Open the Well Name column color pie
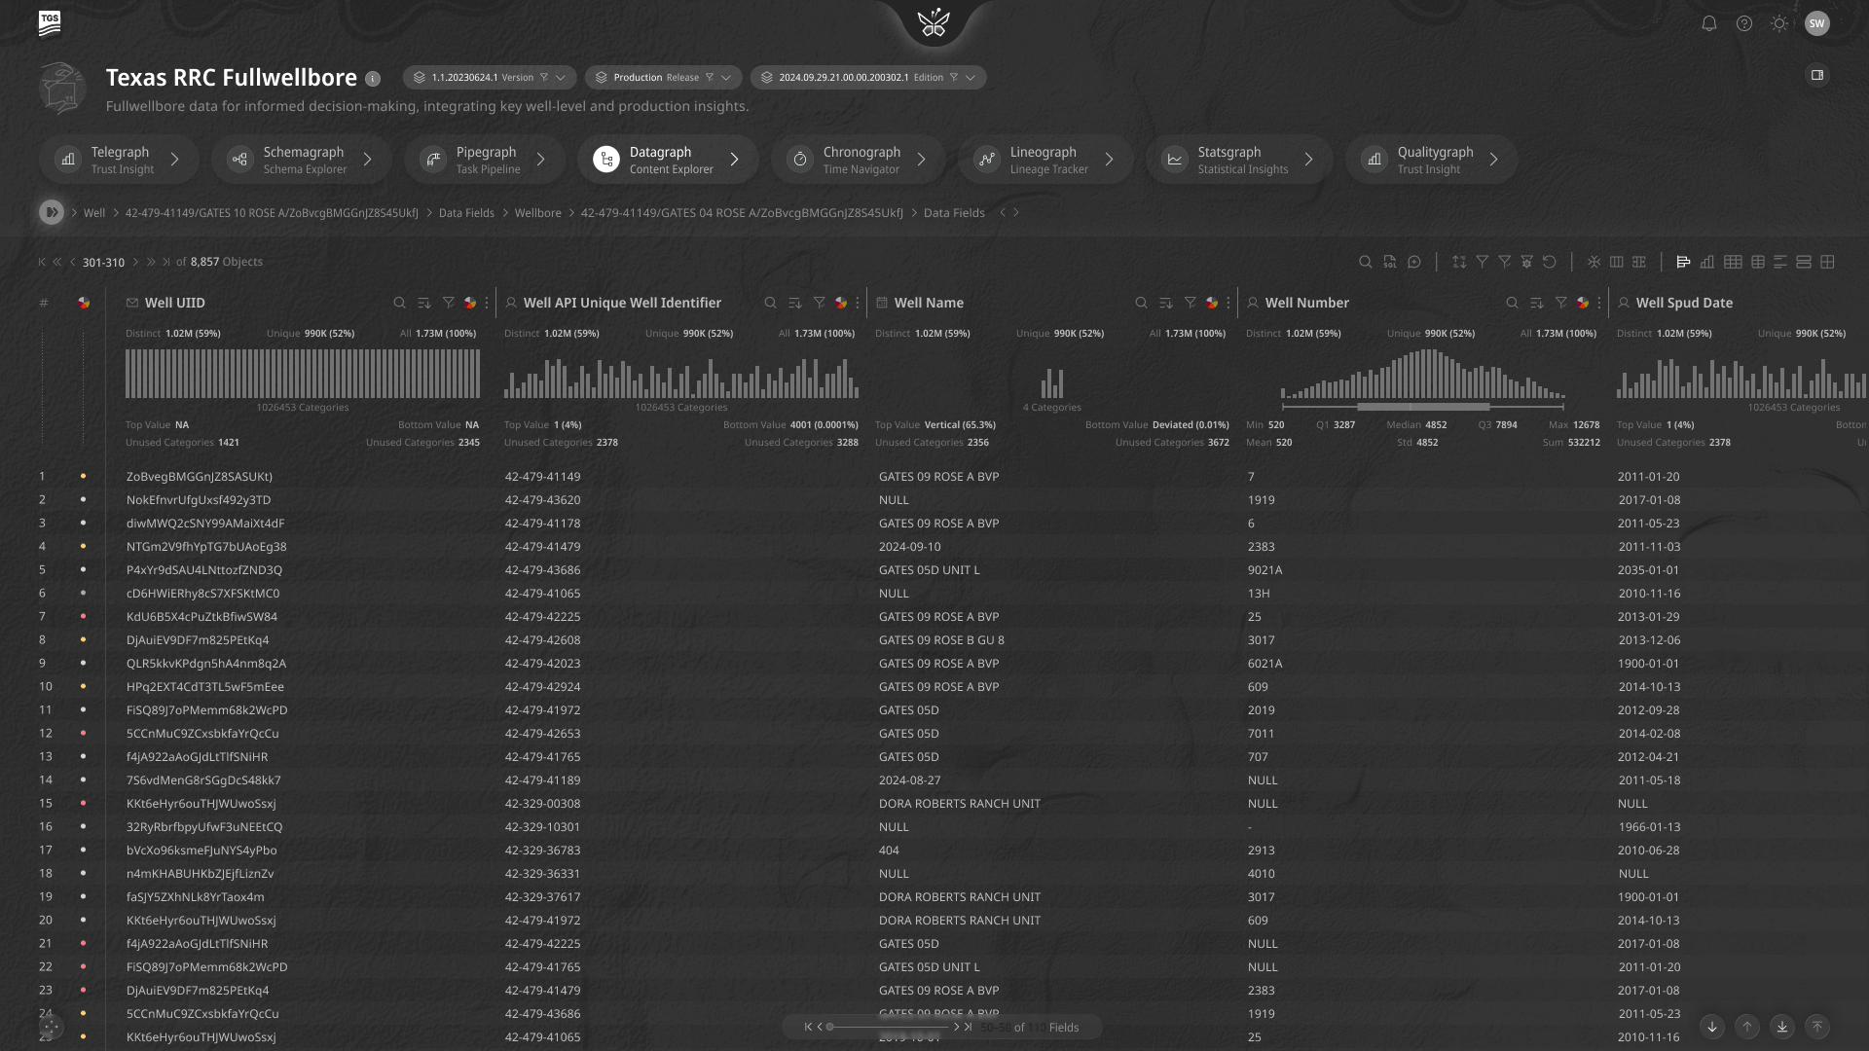Viewport: 1869px width, 1051px height. (x=1211, y=303)
